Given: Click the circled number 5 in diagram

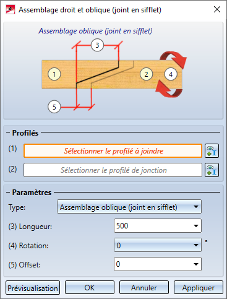Looking at the screenshot, I should 54,107.
